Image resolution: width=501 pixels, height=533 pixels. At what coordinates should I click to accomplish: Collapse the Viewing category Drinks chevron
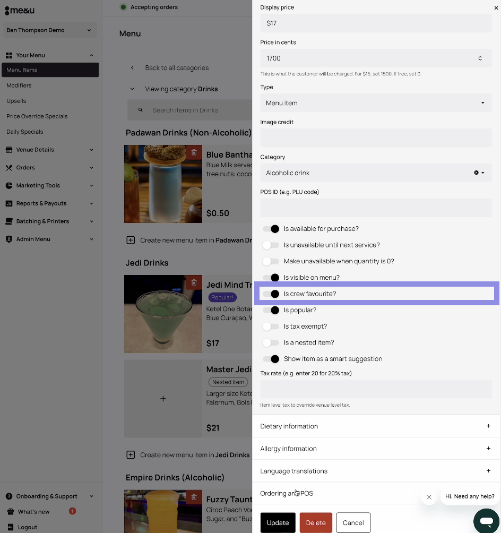pos(132,89)
